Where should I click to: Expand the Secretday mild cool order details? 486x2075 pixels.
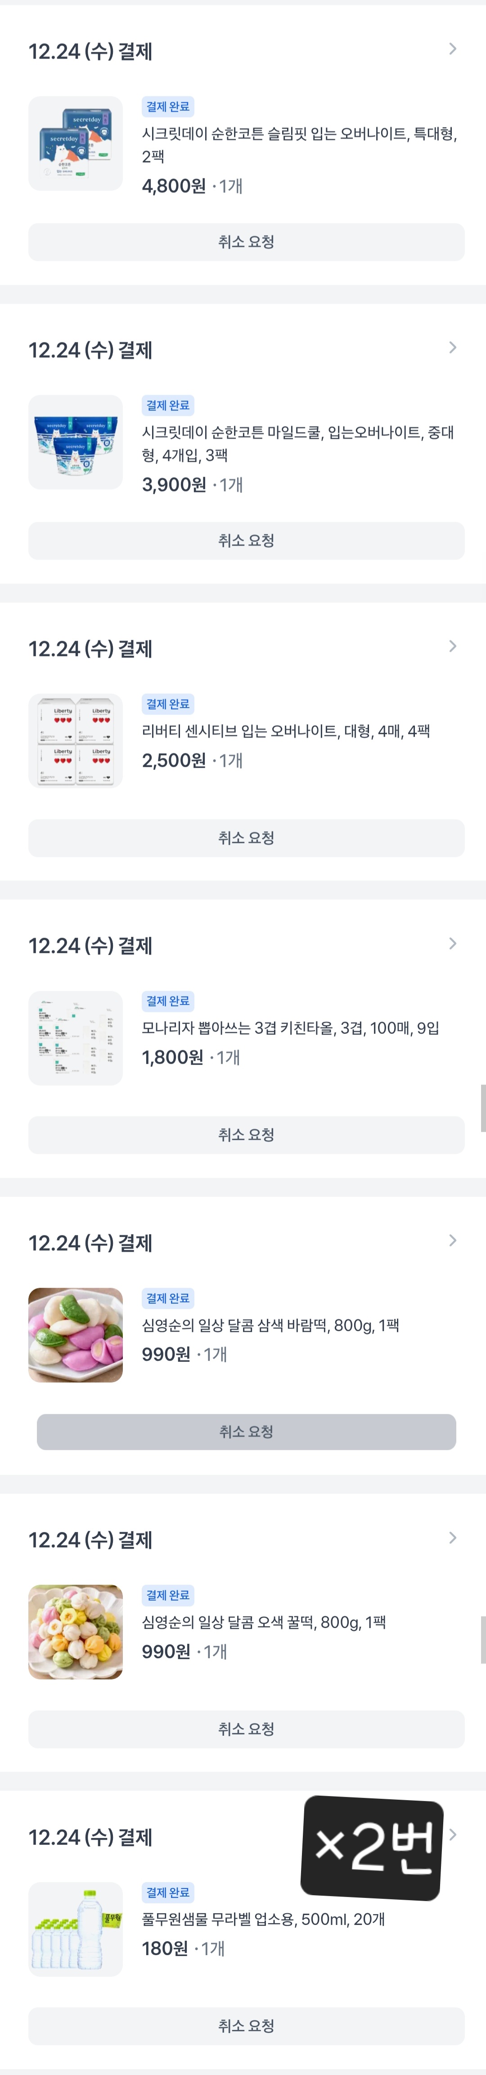click(452, 347)
